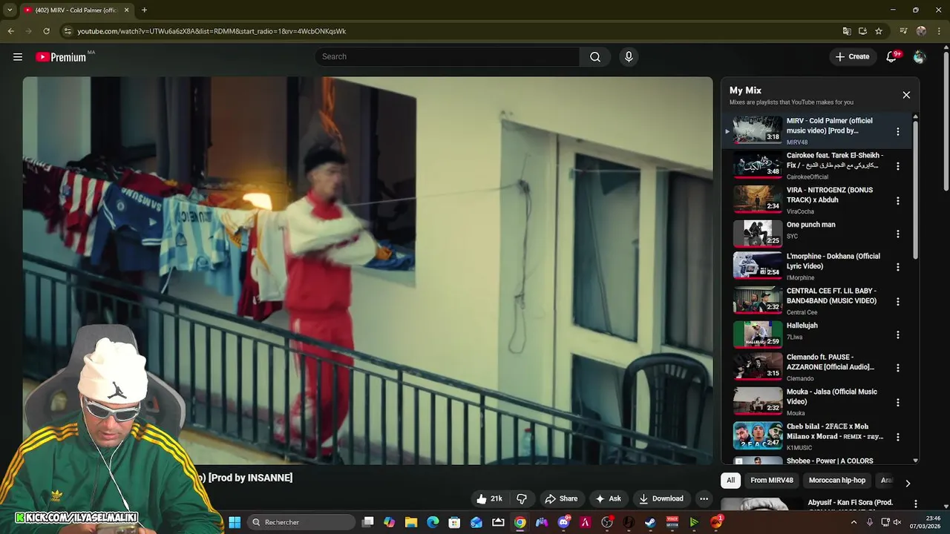Image resolution: width=950 pixels, height=534 pixels.
Task: Bookmark this page with star icon
Action: click(879, 31)
